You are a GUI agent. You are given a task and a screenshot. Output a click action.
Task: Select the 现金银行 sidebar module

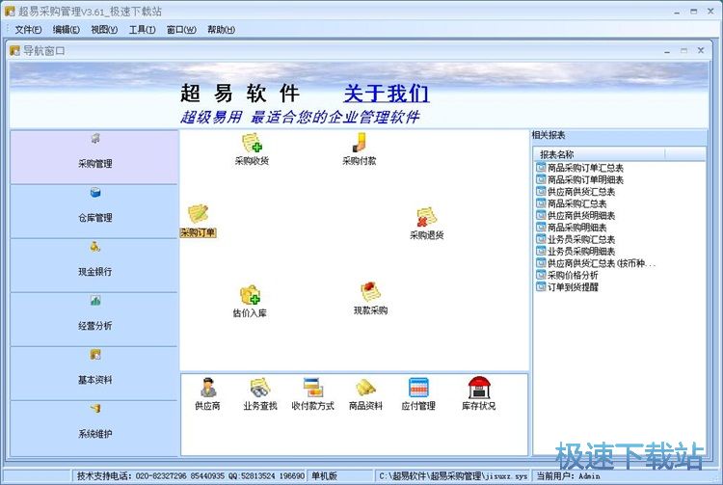click(x=94, y=265)
